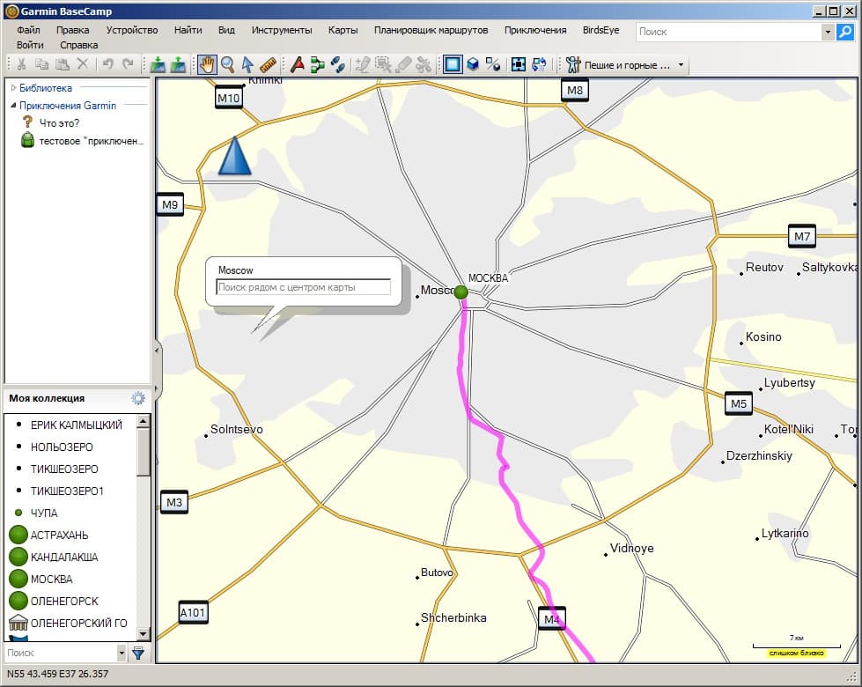Open the Приключения menu
Screen dimensions: 862x687
pyautogui.click(x=535, y=30)
